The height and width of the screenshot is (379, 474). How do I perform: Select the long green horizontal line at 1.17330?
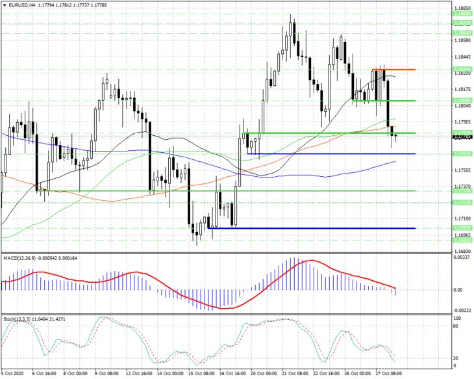[226, 191]
